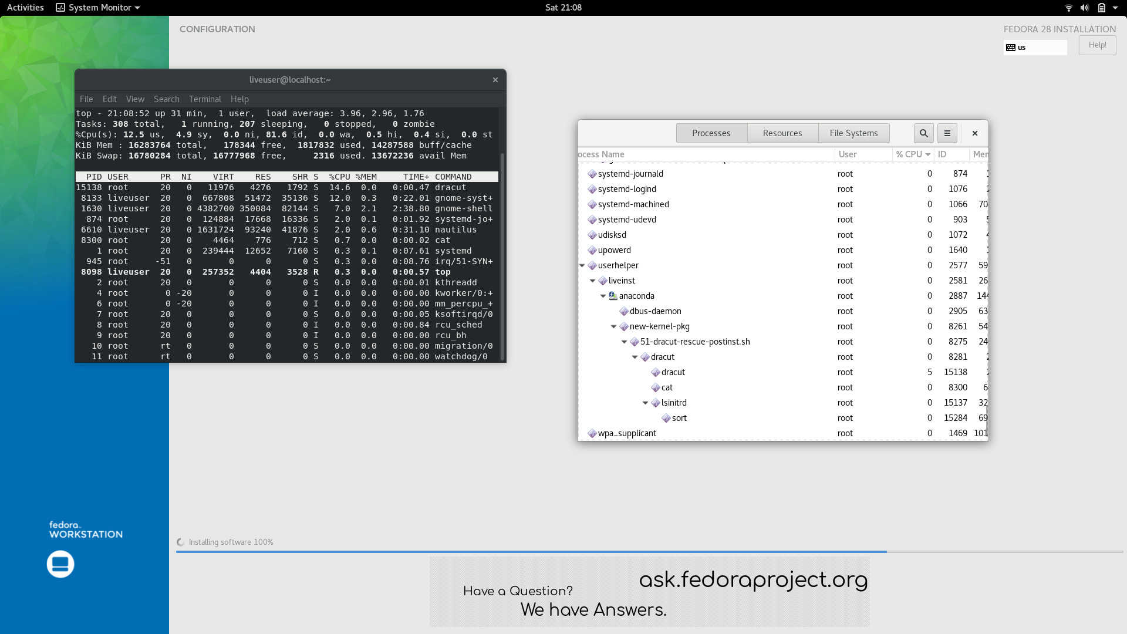
Task: Open the hamburger menu in System Monitor
Action: click(x=947, y=133)
